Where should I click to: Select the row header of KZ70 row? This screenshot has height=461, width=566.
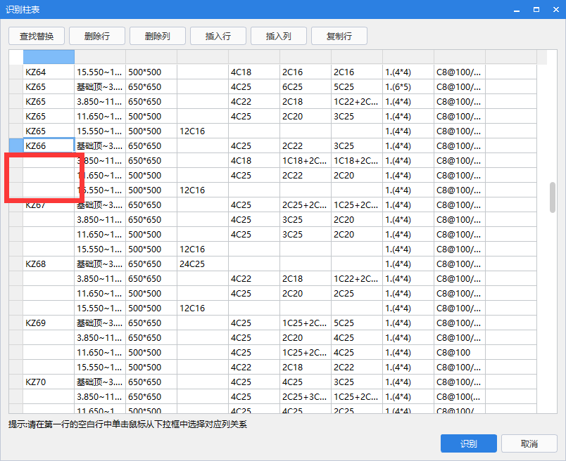pyautogui.click(x=16, y=382)
